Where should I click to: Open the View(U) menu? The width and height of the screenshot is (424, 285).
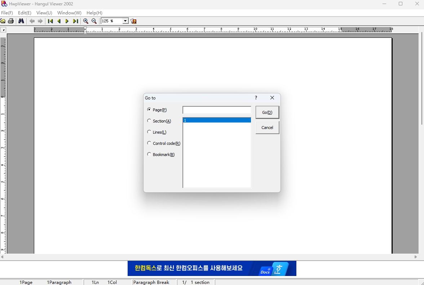pyautogui.click(x=44, y=13)
